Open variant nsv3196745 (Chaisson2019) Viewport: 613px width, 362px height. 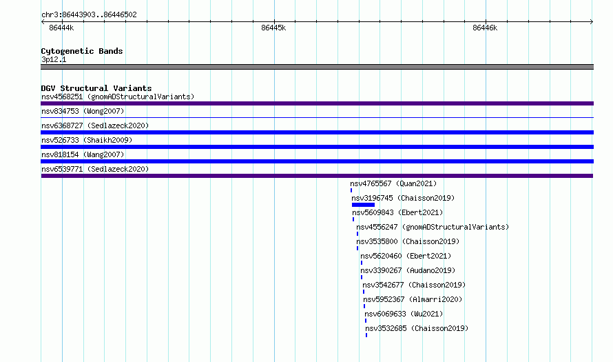click(403, 198)
